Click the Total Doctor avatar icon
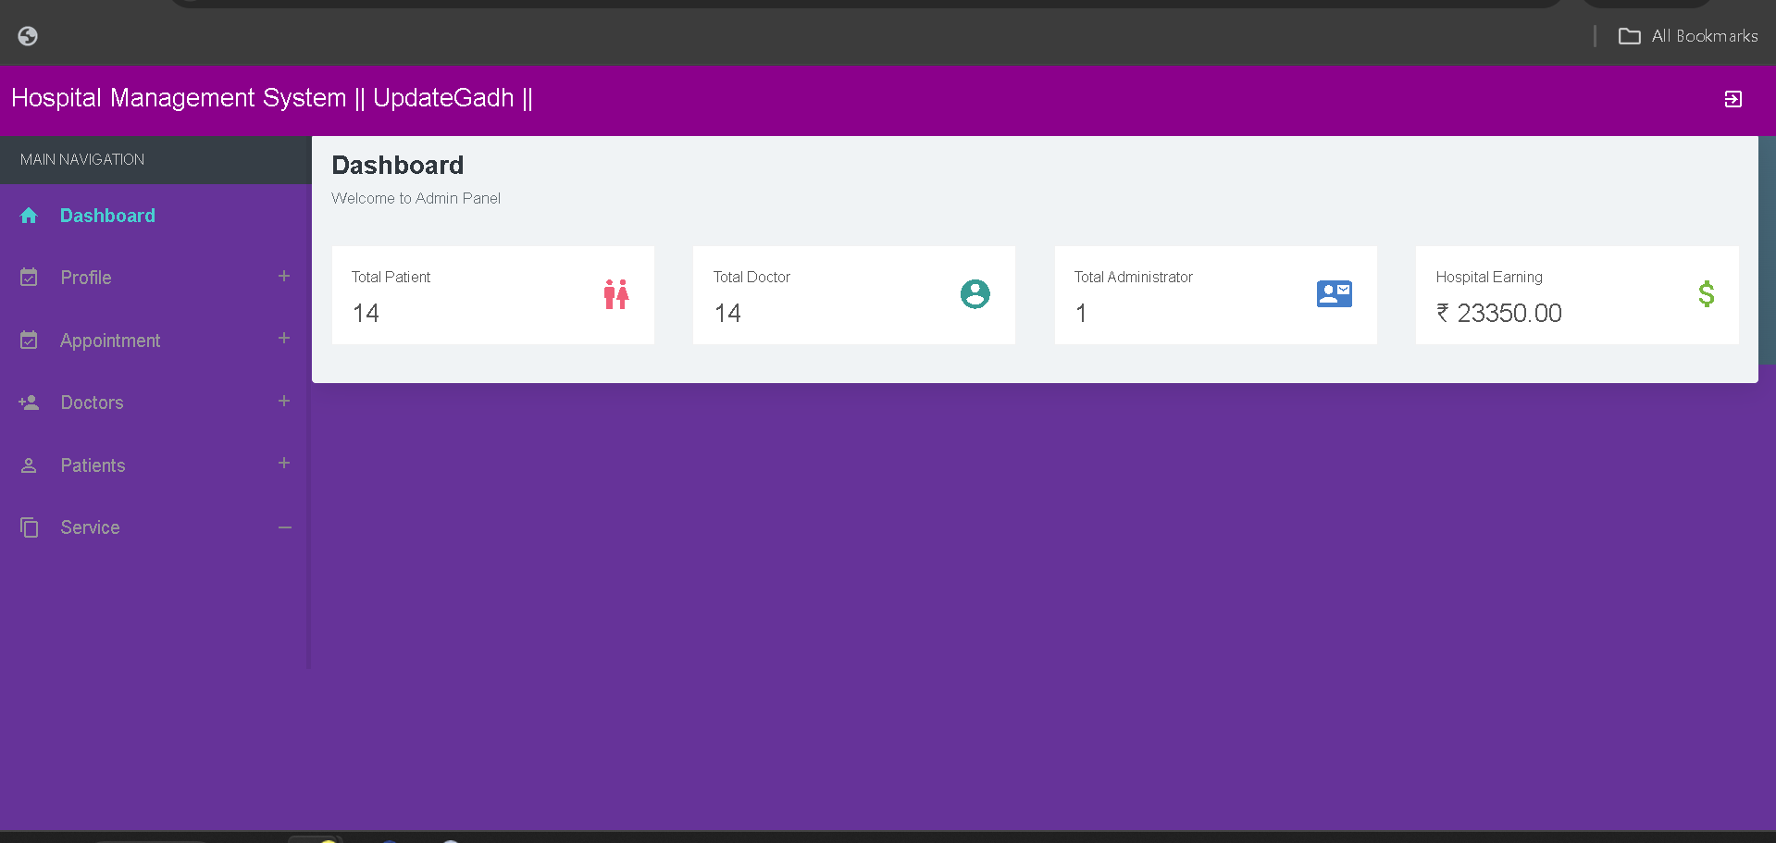This screenshot has height=843, width=1776. click(975, 294)
